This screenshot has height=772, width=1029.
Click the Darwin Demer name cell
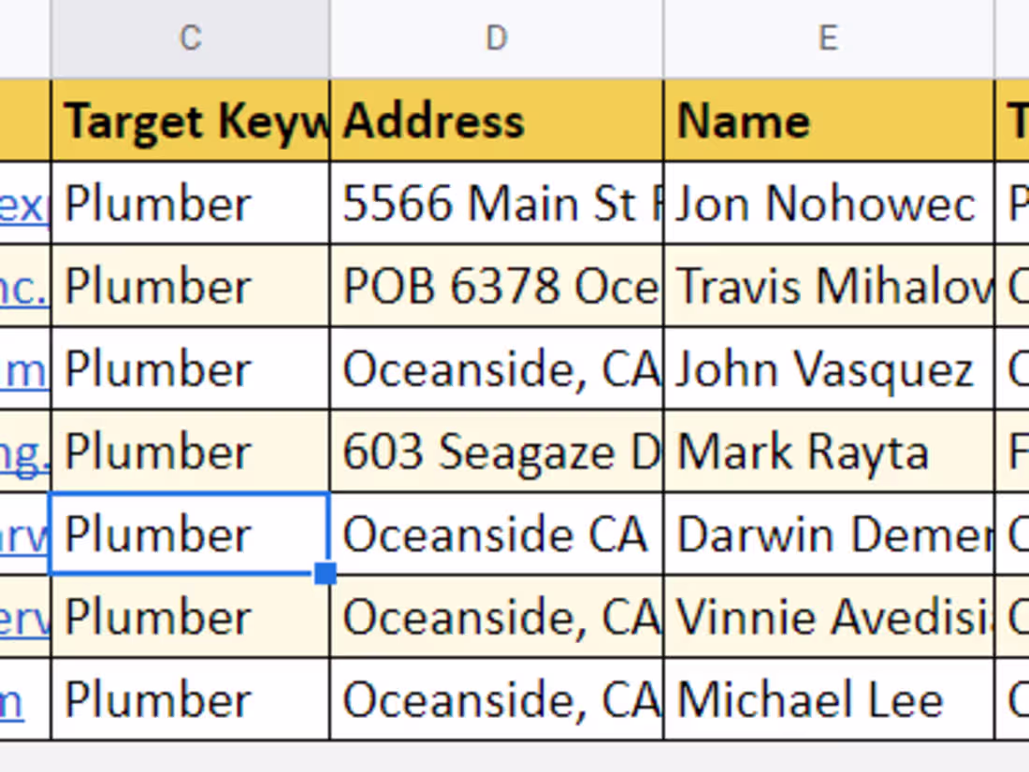[x=828, y=535]
